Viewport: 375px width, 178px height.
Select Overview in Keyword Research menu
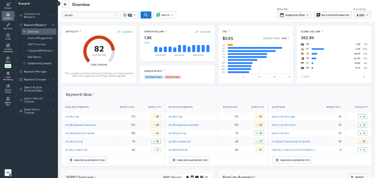coord(39,32)
